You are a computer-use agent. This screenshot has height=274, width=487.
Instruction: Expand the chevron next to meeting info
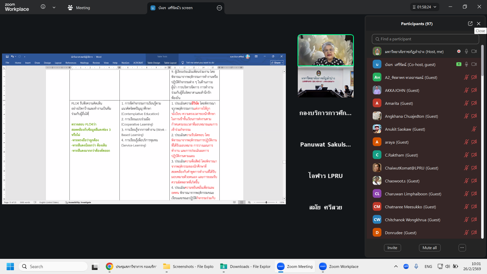(x=54, y=8)
